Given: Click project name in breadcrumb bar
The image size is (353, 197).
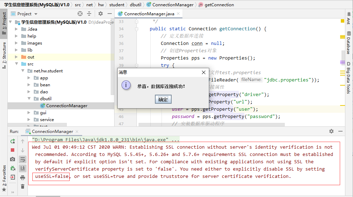Looking at the screenshot, I should pyautogui.click(x=37, y=5).
